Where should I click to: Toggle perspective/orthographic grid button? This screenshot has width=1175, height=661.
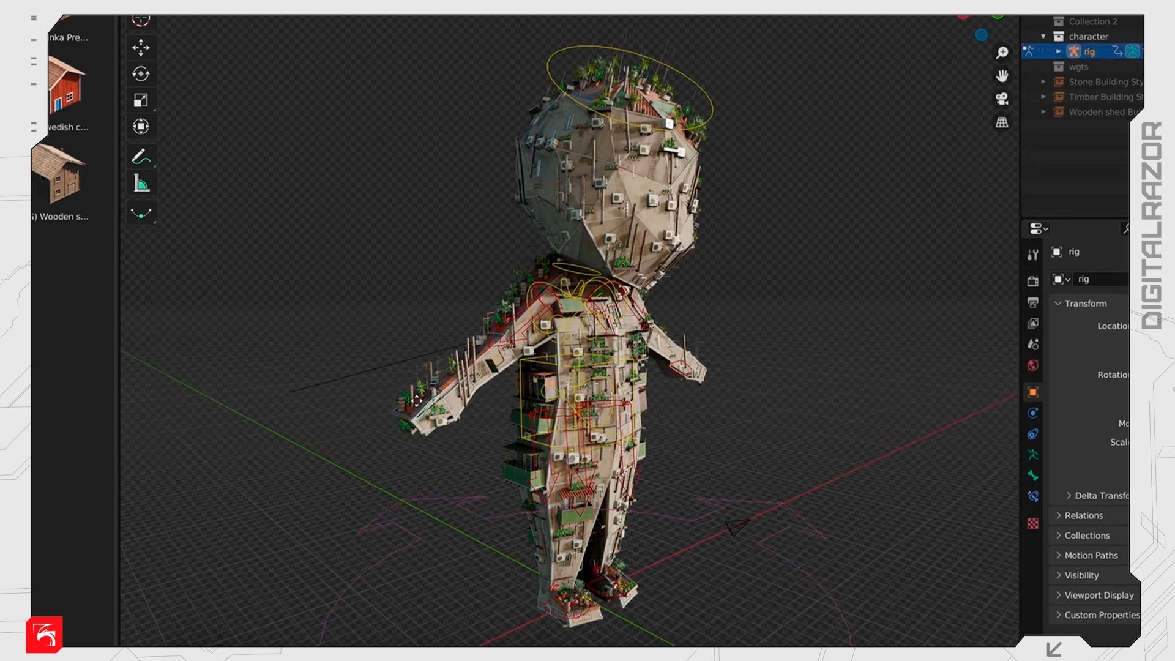point(1002,122)
